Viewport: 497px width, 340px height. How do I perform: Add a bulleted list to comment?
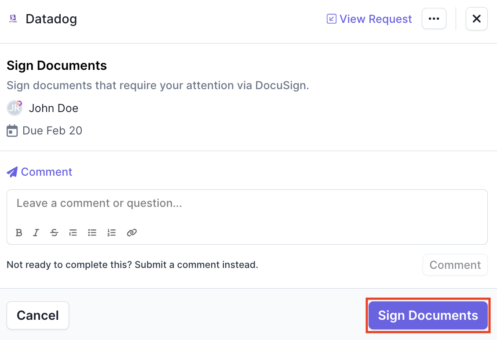coord(92,233)
